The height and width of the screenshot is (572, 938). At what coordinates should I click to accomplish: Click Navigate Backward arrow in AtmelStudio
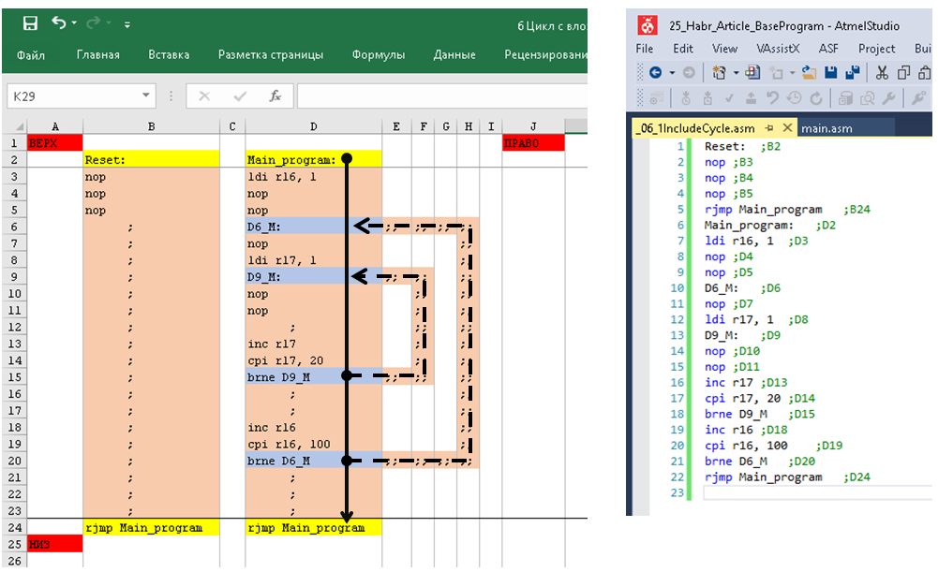click(x=656, y=72)
